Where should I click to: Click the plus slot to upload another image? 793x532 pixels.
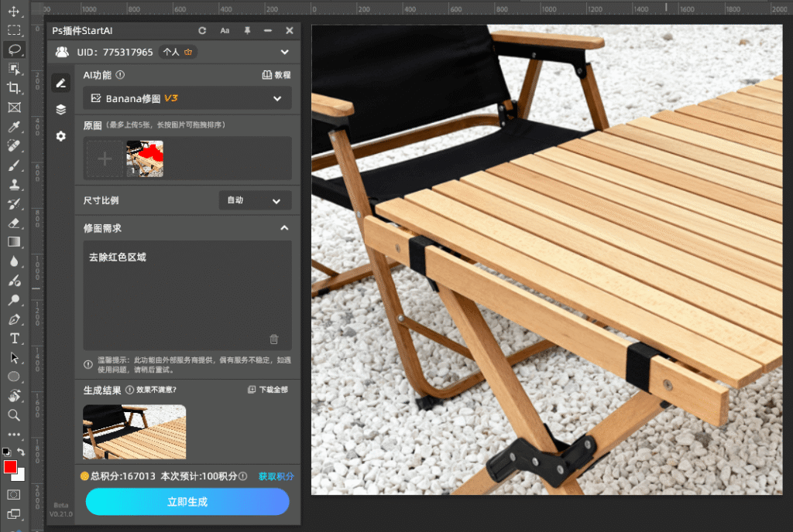103,159
